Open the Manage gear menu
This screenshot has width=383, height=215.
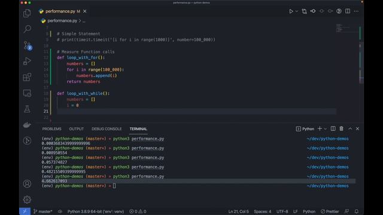[27, 199]
